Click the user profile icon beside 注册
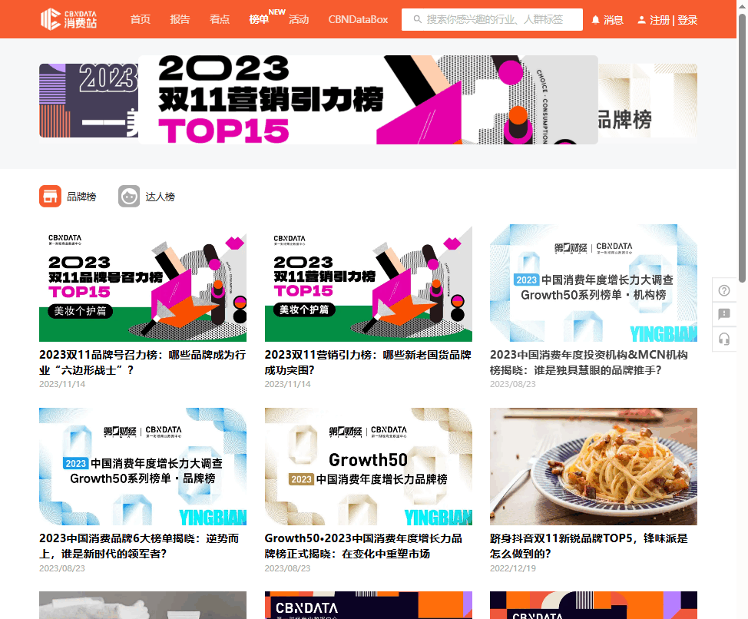 pos(641,20)
